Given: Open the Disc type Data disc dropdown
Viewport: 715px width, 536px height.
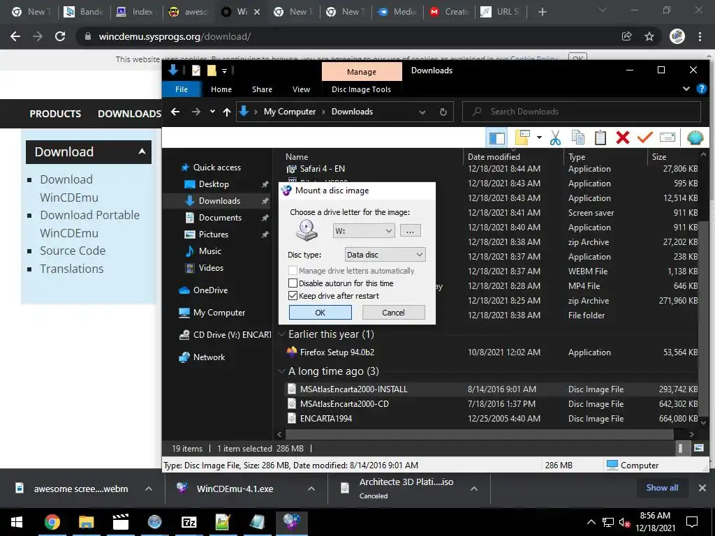Looking at the screenshot, I should 385,255.
